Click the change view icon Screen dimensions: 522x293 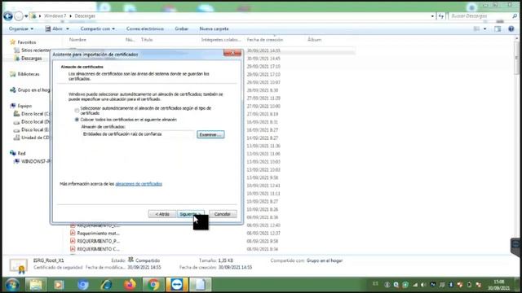(x=476, y=29)
